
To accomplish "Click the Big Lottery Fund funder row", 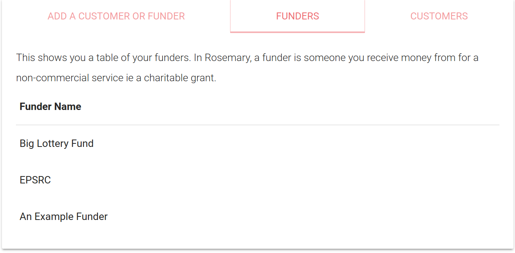I will pyautogui.click(x=56, y=143).
